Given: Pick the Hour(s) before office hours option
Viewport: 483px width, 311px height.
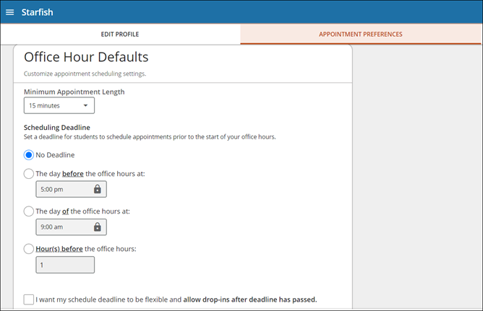Looking at the screenshot, I should click(x=29, y=249).
